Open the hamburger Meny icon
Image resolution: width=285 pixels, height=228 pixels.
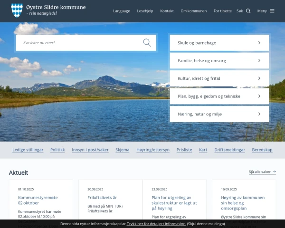pyautogui.click(x=272, y=11)
